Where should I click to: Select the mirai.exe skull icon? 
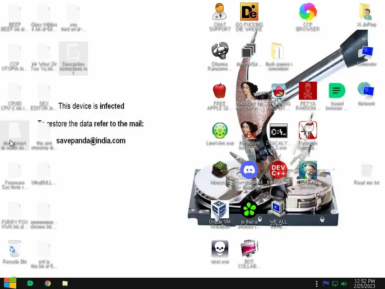pyautogui.click(x=220, y=252)
